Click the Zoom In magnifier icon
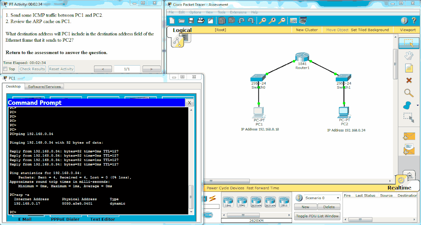421x225 pixels. coord(262,21)
